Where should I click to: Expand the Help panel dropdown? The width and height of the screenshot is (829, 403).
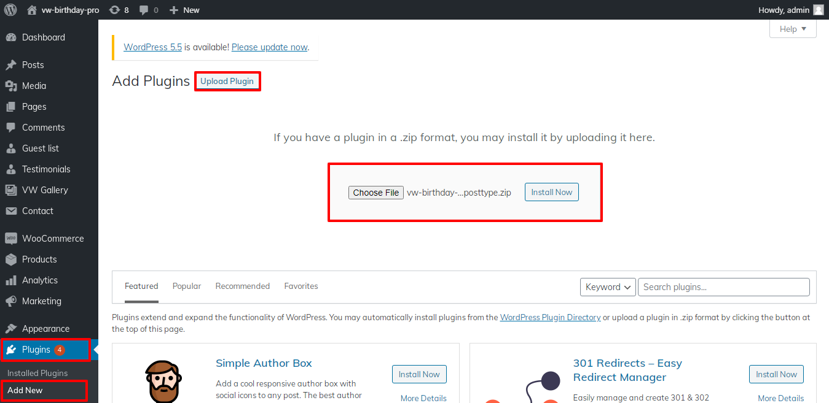(793, 29)
